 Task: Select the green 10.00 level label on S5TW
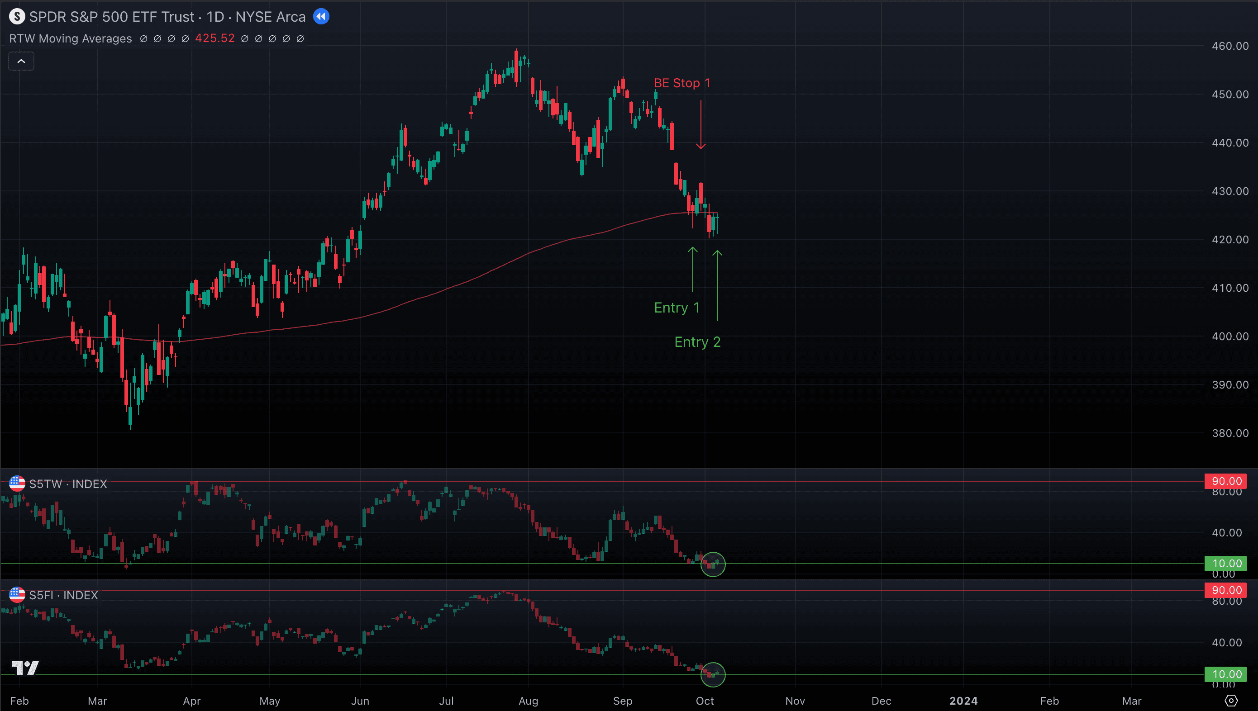(1226, 563)
